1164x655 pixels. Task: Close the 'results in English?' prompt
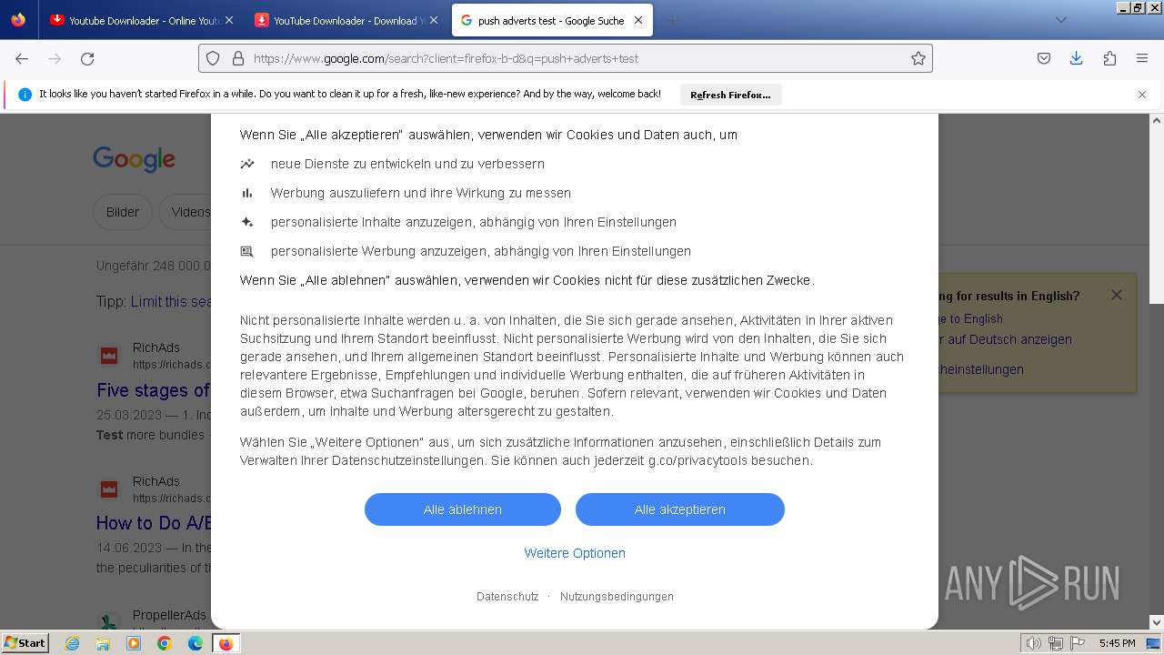pyautogui.click(x=1117, y=295)
